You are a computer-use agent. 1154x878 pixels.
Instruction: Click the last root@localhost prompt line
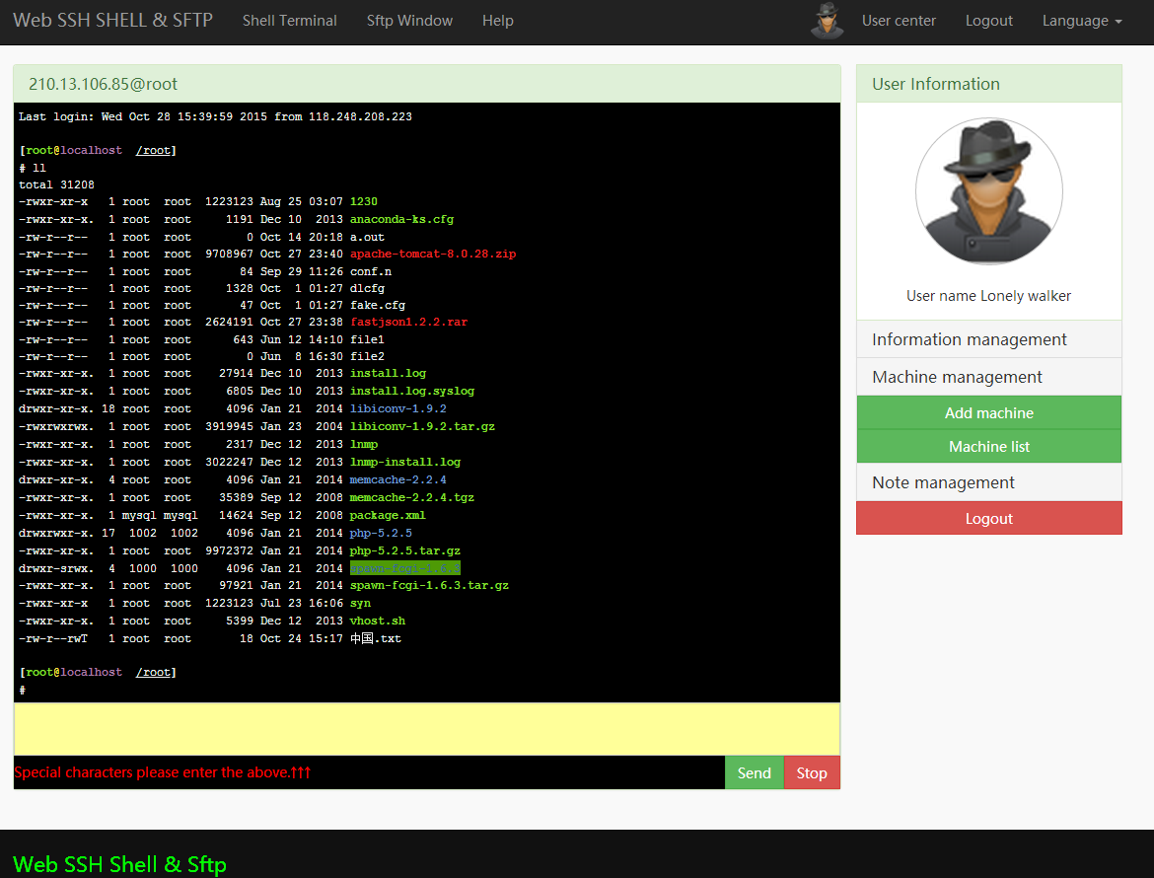click(98, 672)
